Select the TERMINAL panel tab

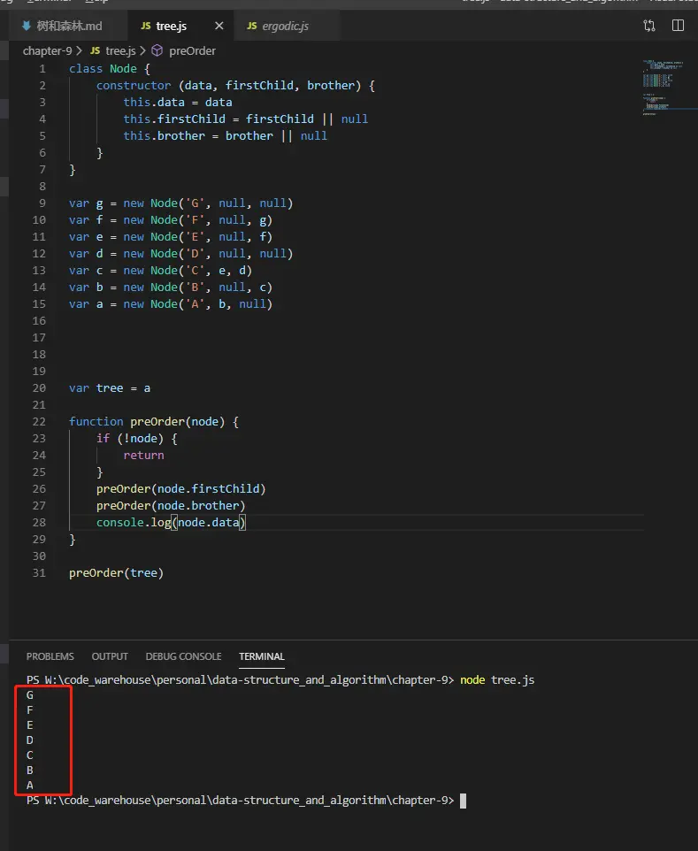click(x=262, y=656)
